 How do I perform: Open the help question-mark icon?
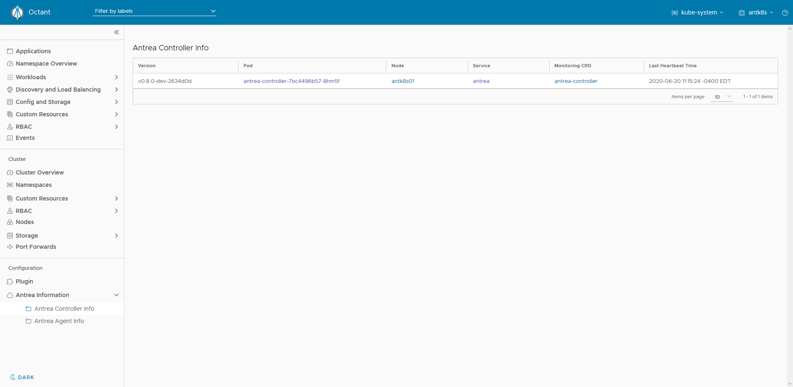(x=785, y=13)
